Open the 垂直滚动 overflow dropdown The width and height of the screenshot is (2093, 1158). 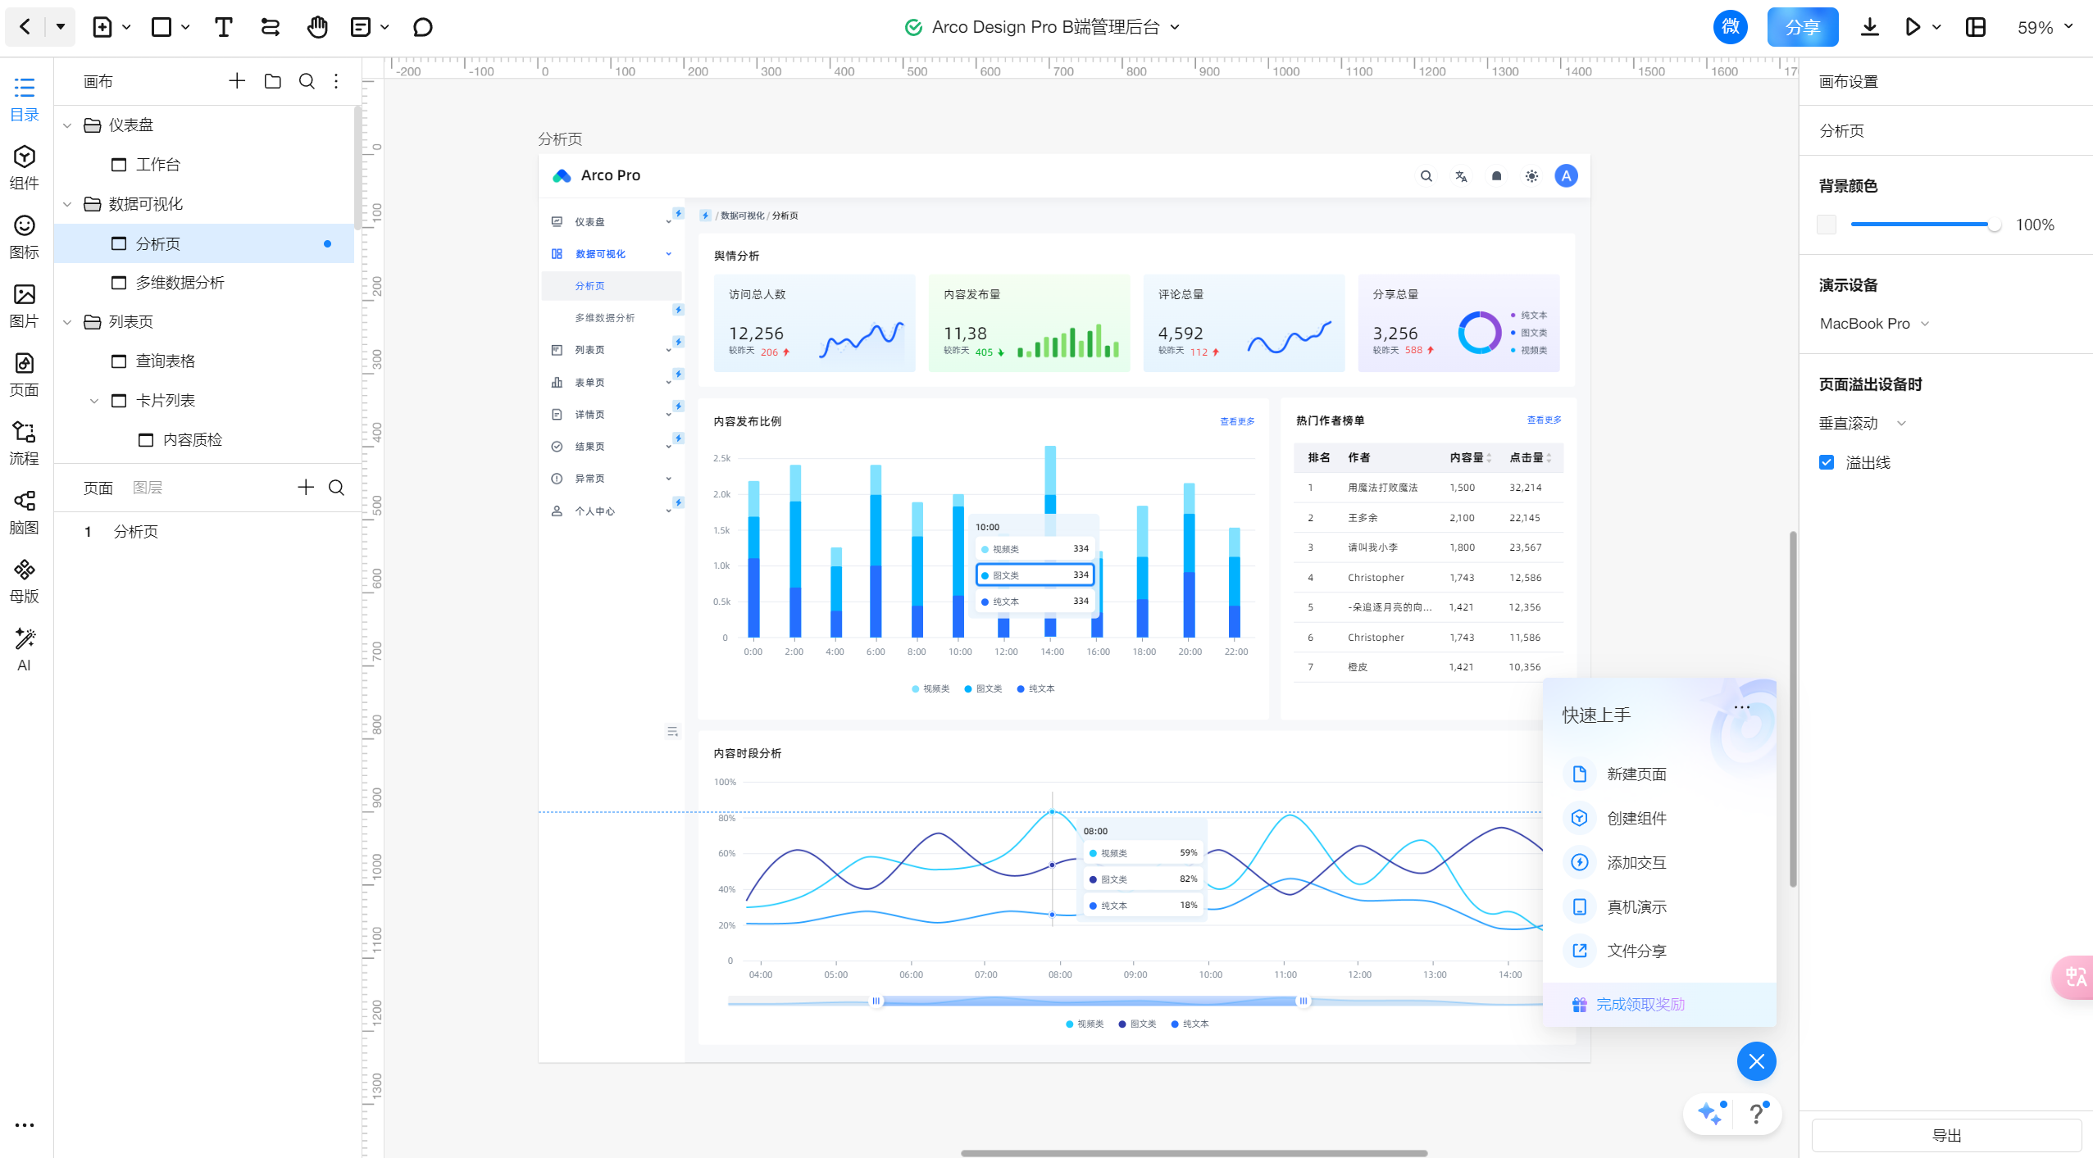(1863, 424)
